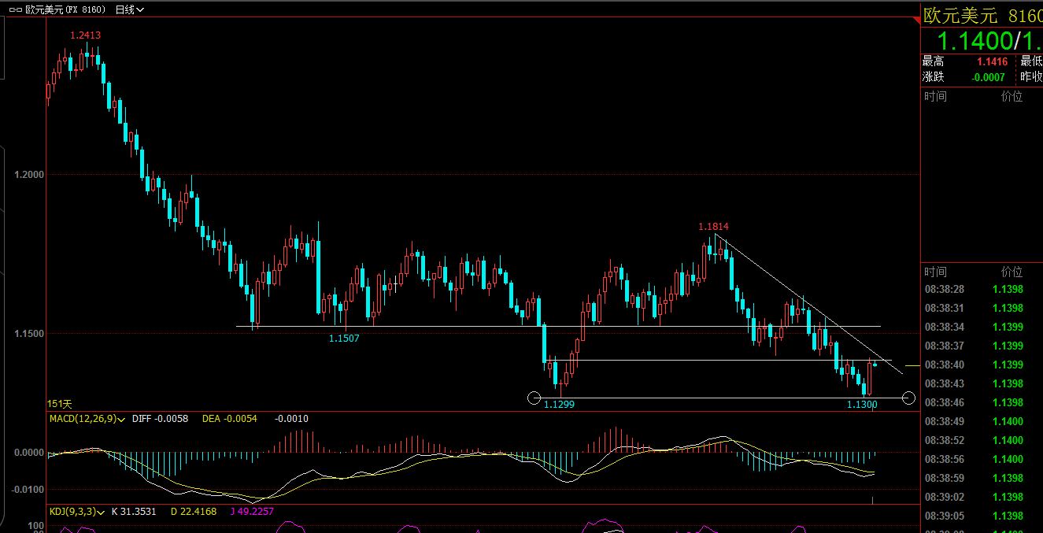Select the tick row at 08:38:49

975,421
